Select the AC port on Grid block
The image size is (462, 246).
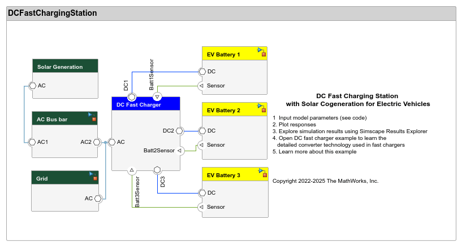point(98,199)
